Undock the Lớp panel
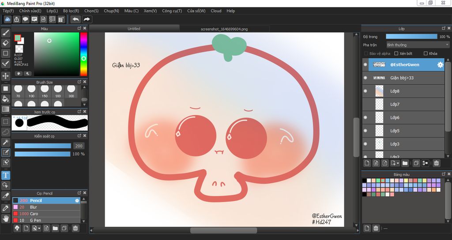 point(444,28)
